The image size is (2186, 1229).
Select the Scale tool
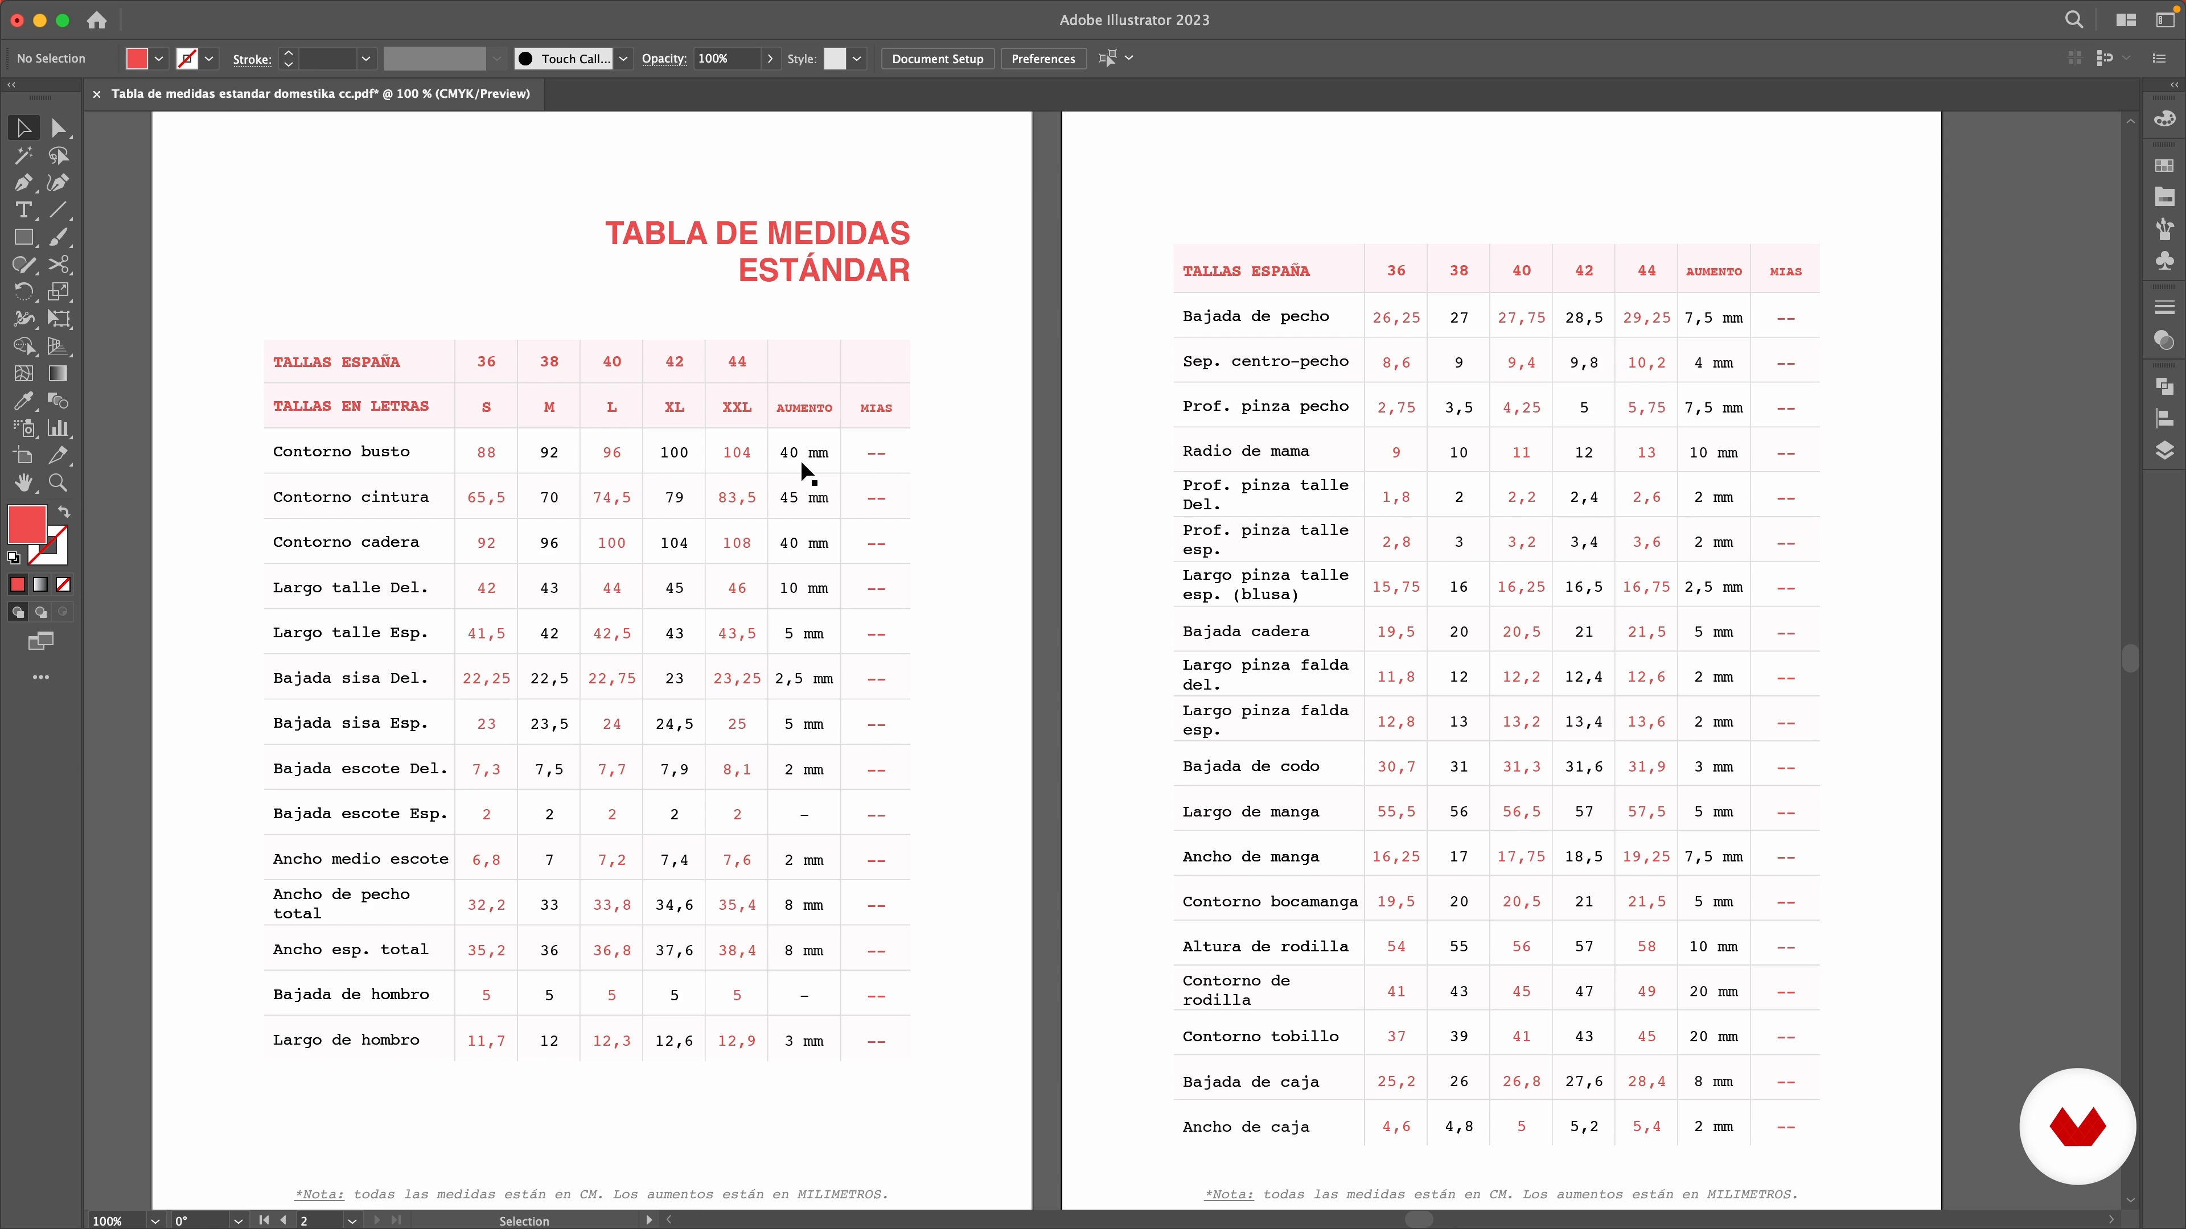click(57, 292)
